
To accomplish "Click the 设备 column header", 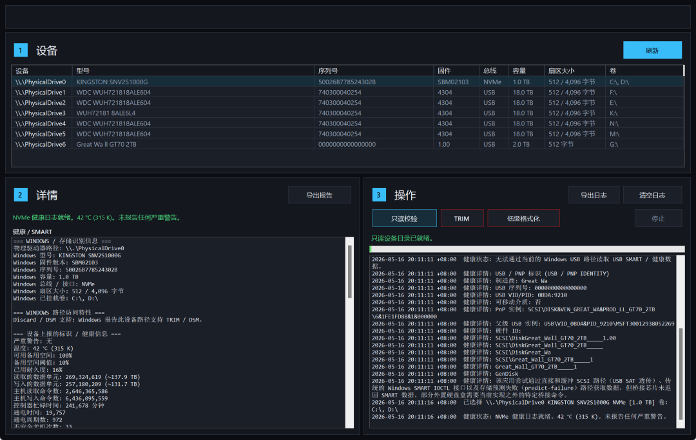I will click(x=42, y=71).
